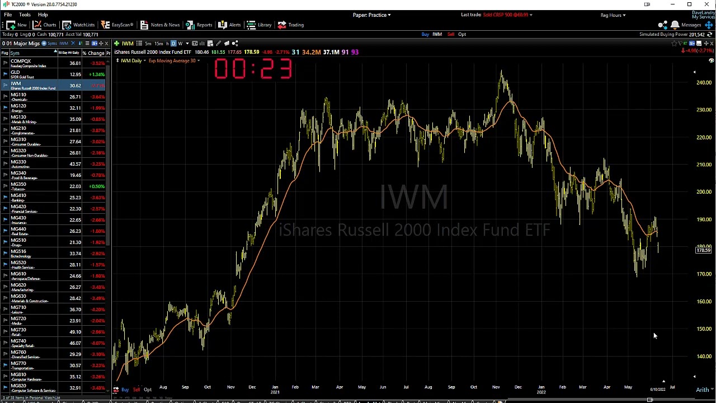This screenshot has height=403, width=716.
Task: Expand the Last trade dropdown
Action: pos(530,15)
